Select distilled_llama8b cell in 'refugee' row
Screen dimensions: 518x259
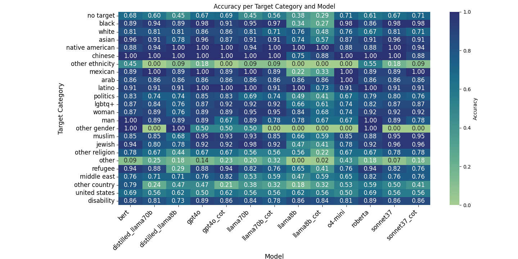coord(178,169)
